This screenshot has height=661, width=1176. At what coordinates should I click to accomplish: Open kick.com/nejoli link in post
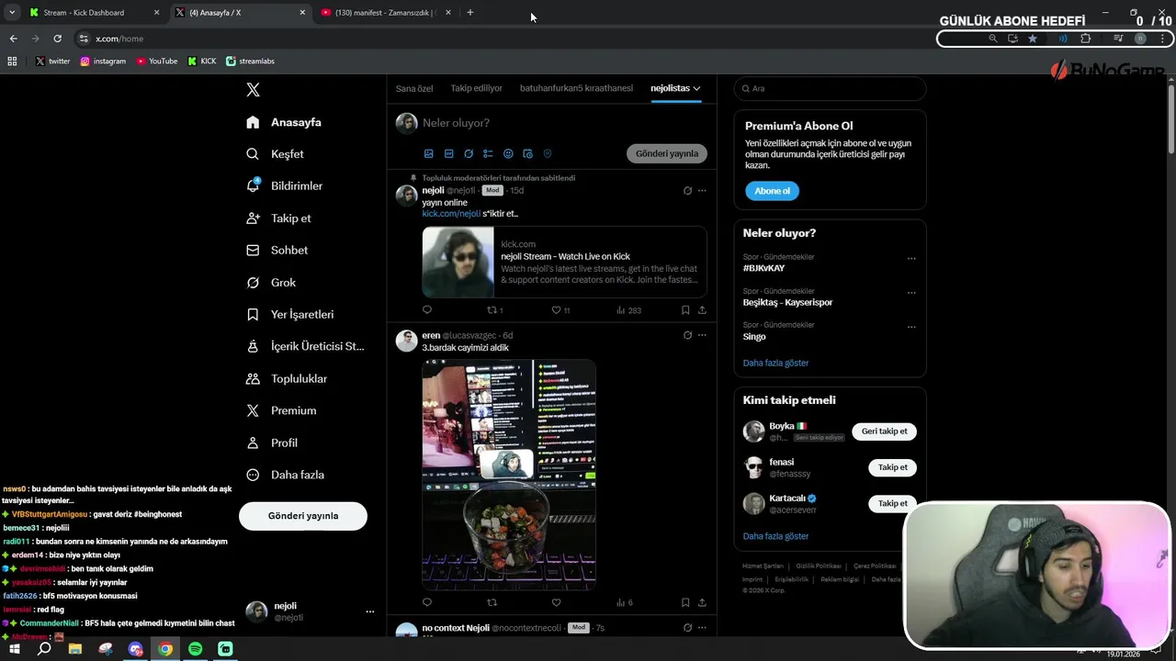click(451, 214)
